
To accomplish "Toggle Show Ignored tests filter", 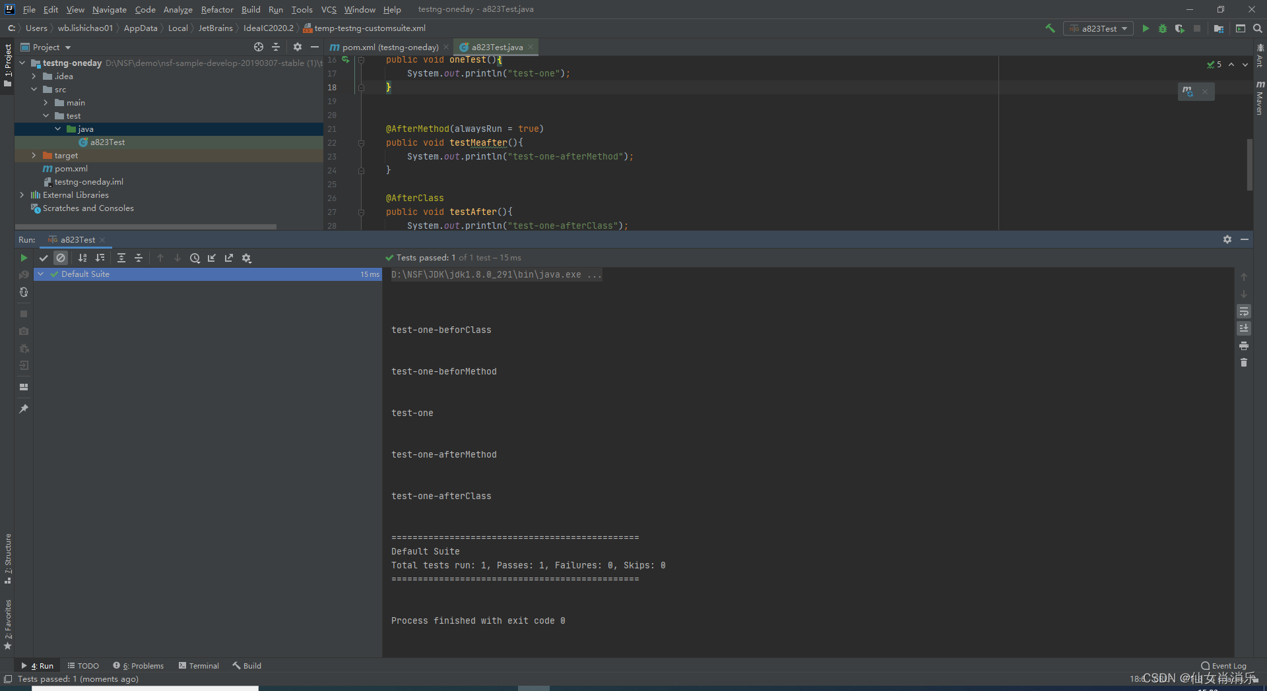I will [61, 258].
